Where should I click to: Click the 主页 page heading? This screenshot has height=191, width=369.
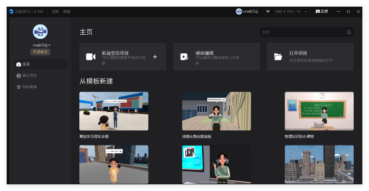pos(86,32)
